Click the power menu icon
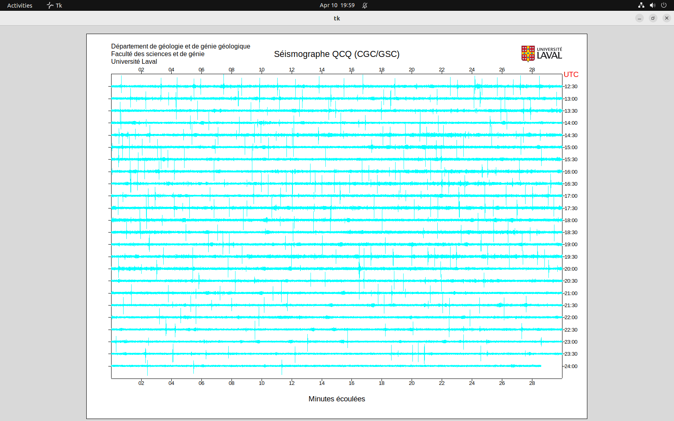Viewport: 674px width, 421px height. [x=664, y=5]
